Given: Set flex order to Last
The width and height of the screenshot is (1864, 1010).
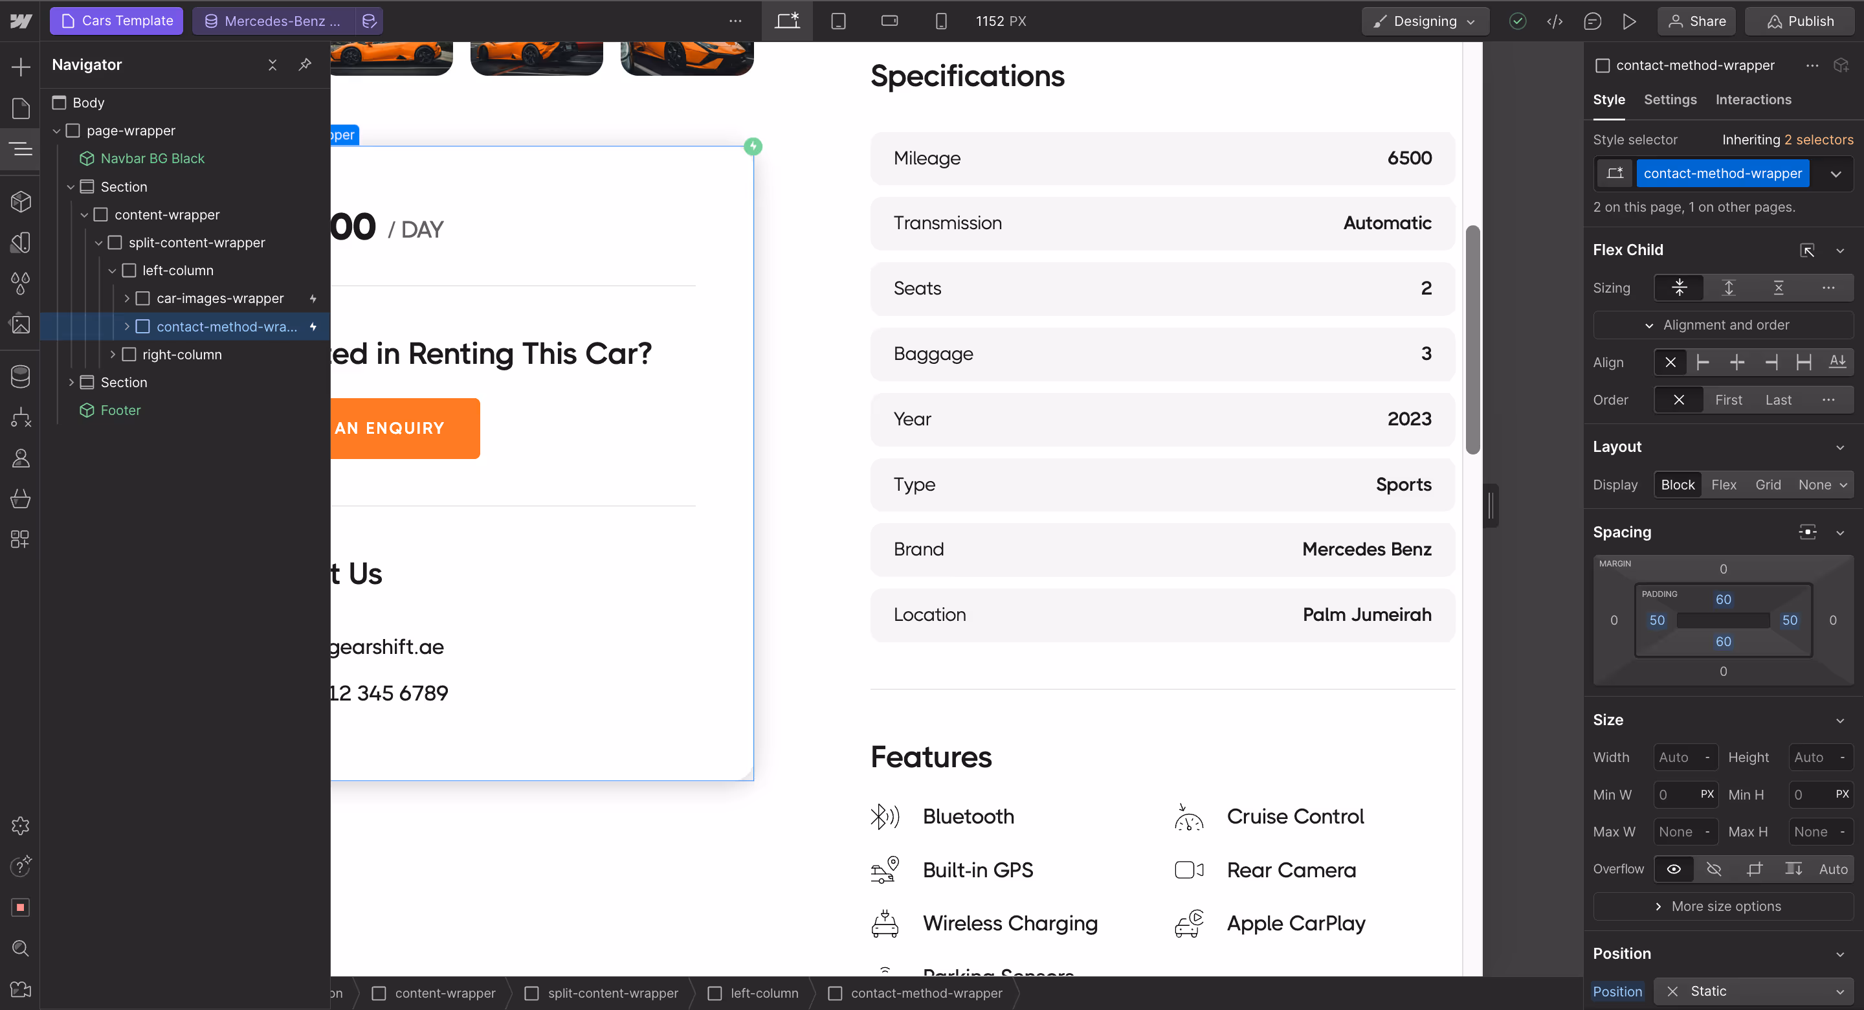Looking at the screenshot, I should 1778,399.
